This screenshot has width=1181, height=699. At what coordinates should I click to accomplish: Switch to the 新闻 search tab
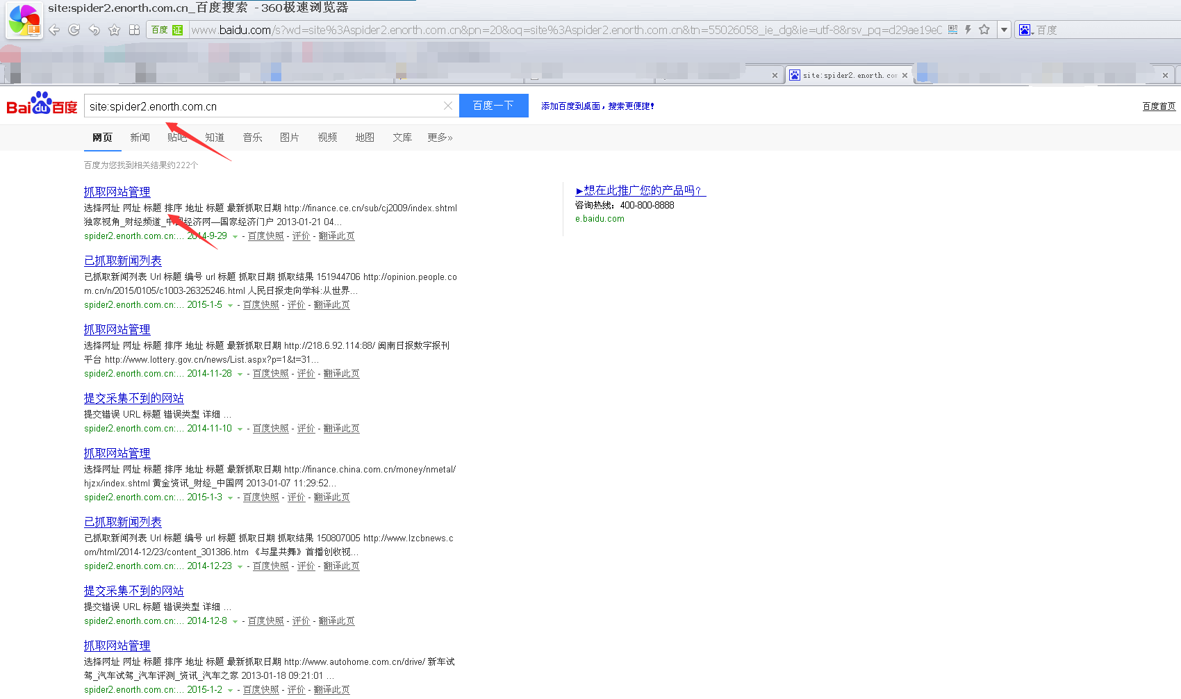click(140, 138)
